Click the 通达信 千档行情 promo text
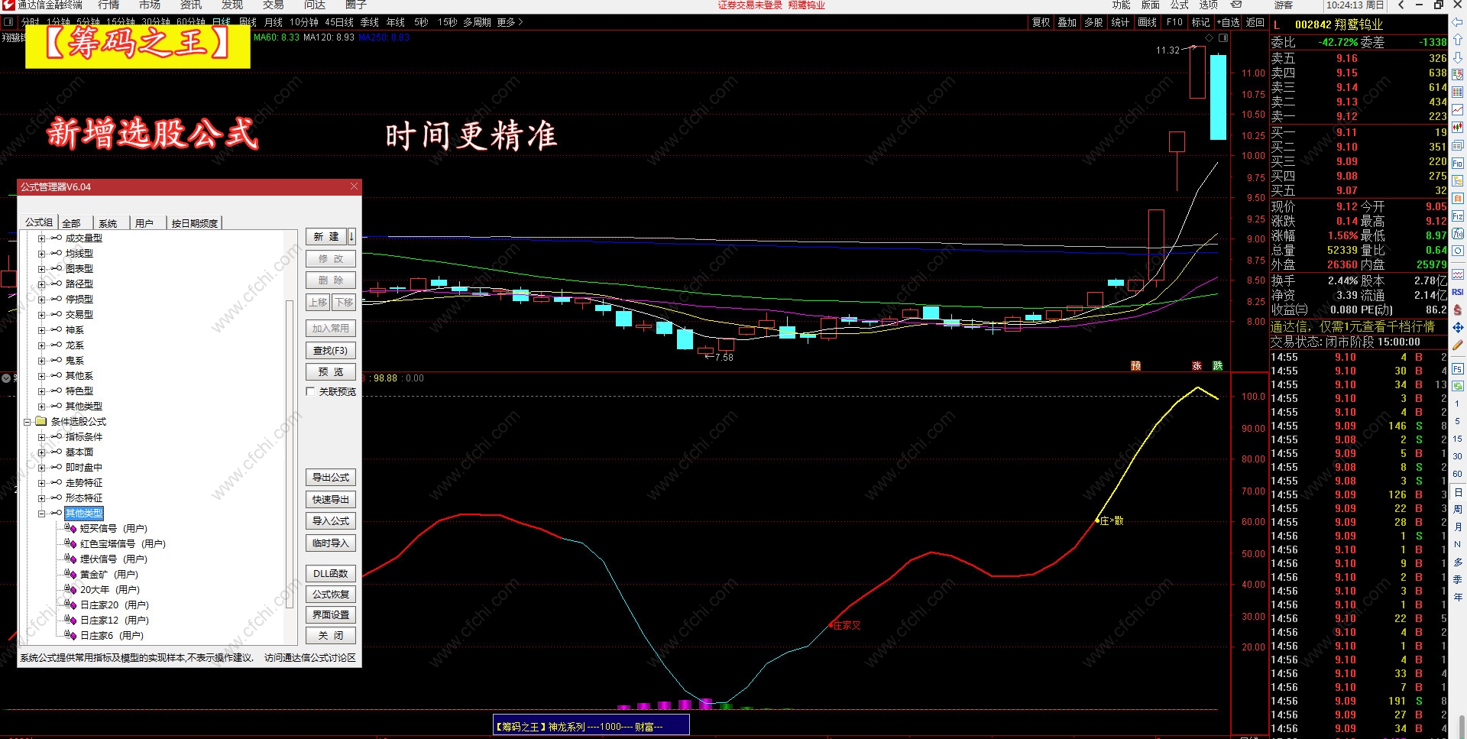This screenshot has width=1467, height=739. [1352, 327]
